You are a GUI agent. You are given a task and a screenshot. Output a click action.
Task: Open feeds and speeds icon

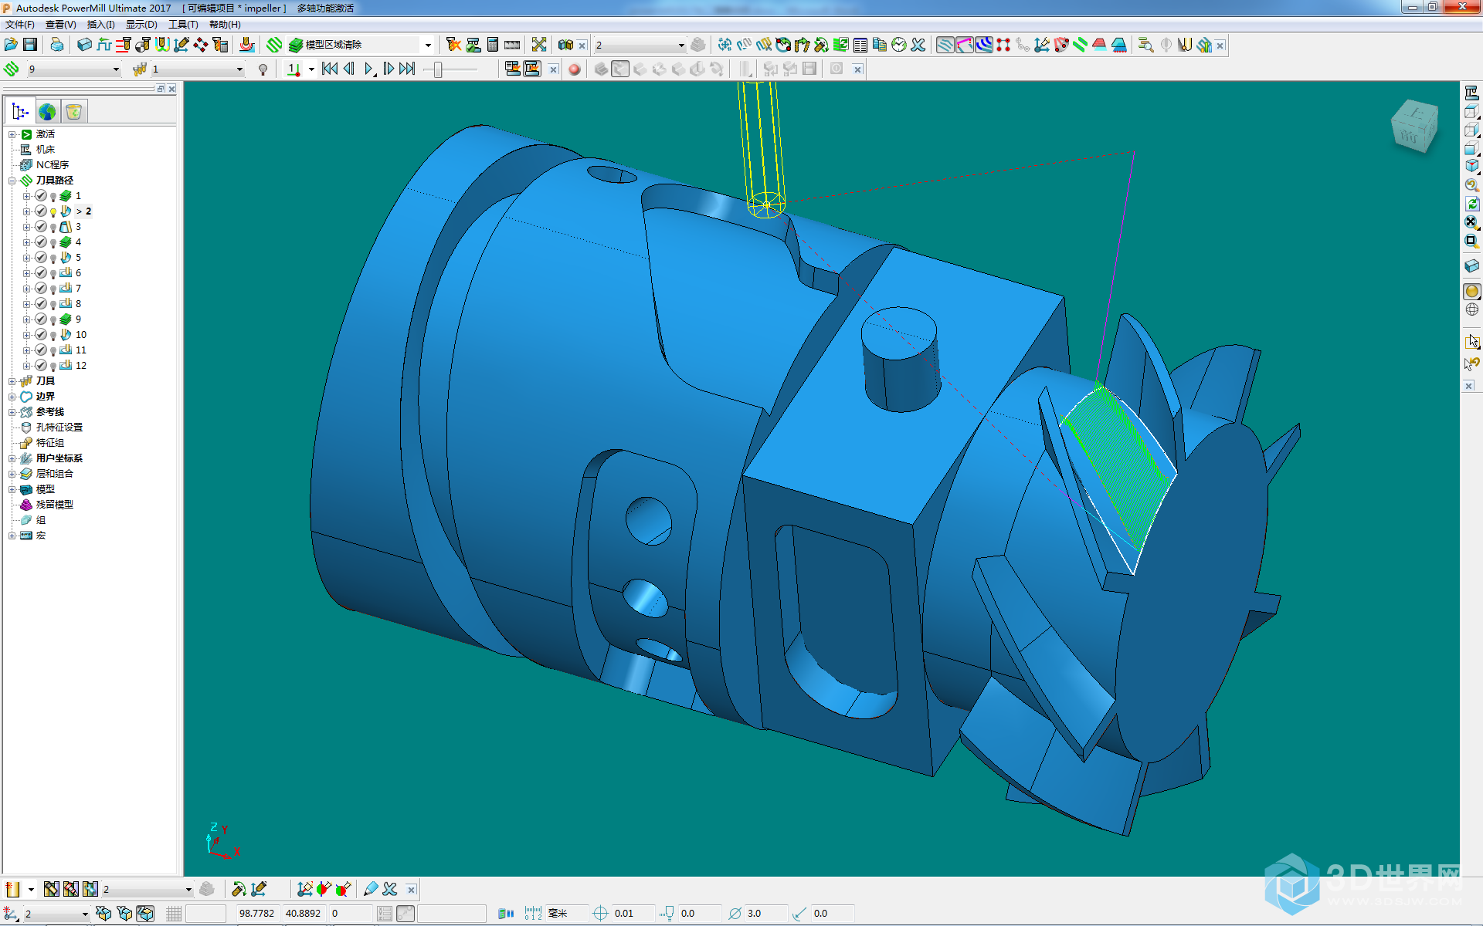tap(104, 45)
